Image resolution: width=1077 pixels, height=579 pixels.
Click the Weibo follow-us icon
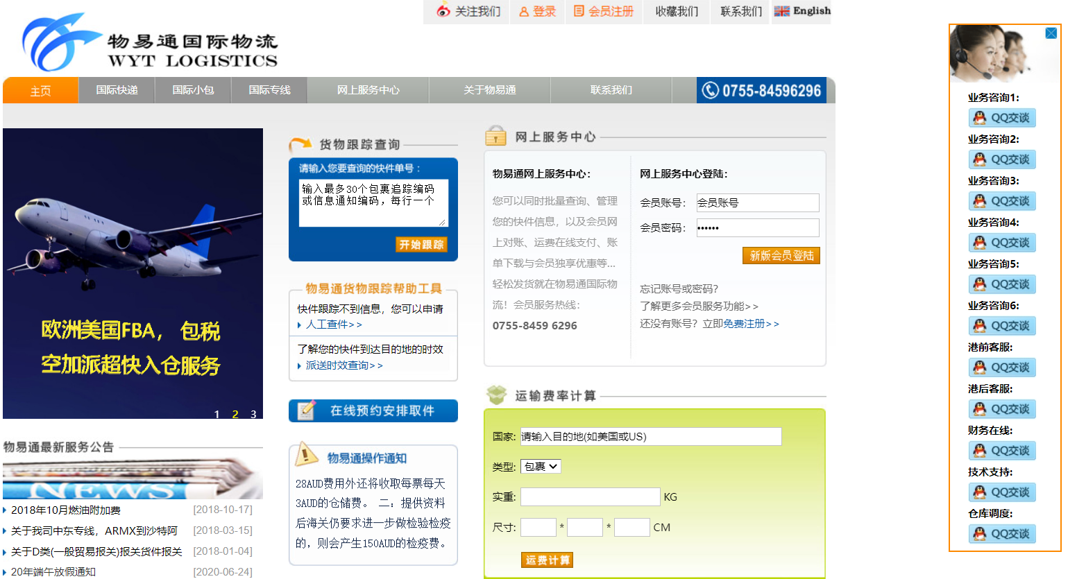click(x=443, y=11)
